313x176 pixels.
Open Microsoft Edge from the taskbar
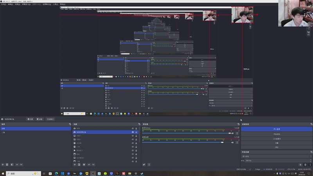[x=56, y=174]
